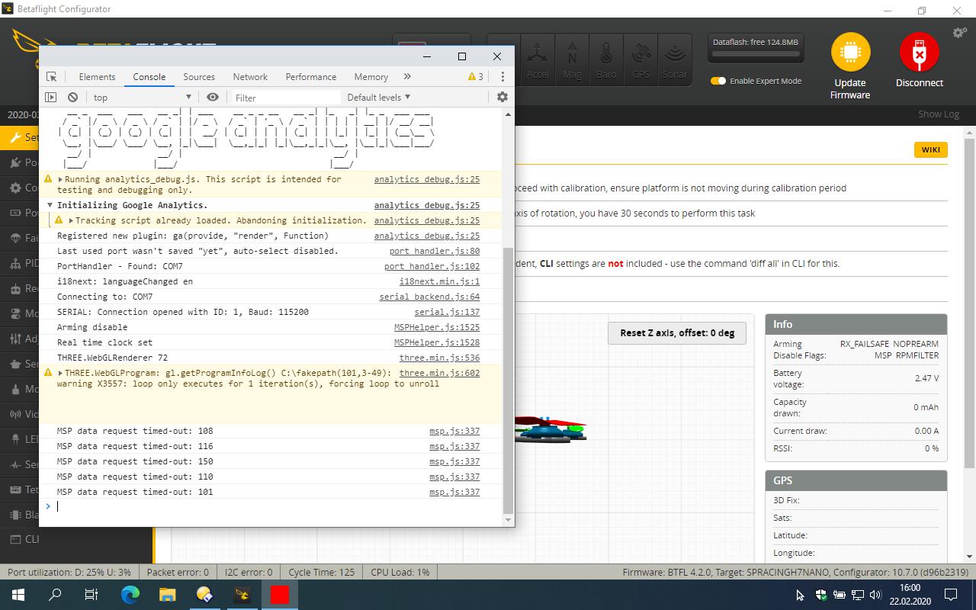Click the console prompt input line
The width and height of the screenshot is (976, 610).
[x=278, y=506]
